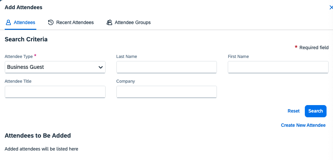Click the Create New Attendee link
The height and width of the screenshot is (160, 333).
(303, 125)
